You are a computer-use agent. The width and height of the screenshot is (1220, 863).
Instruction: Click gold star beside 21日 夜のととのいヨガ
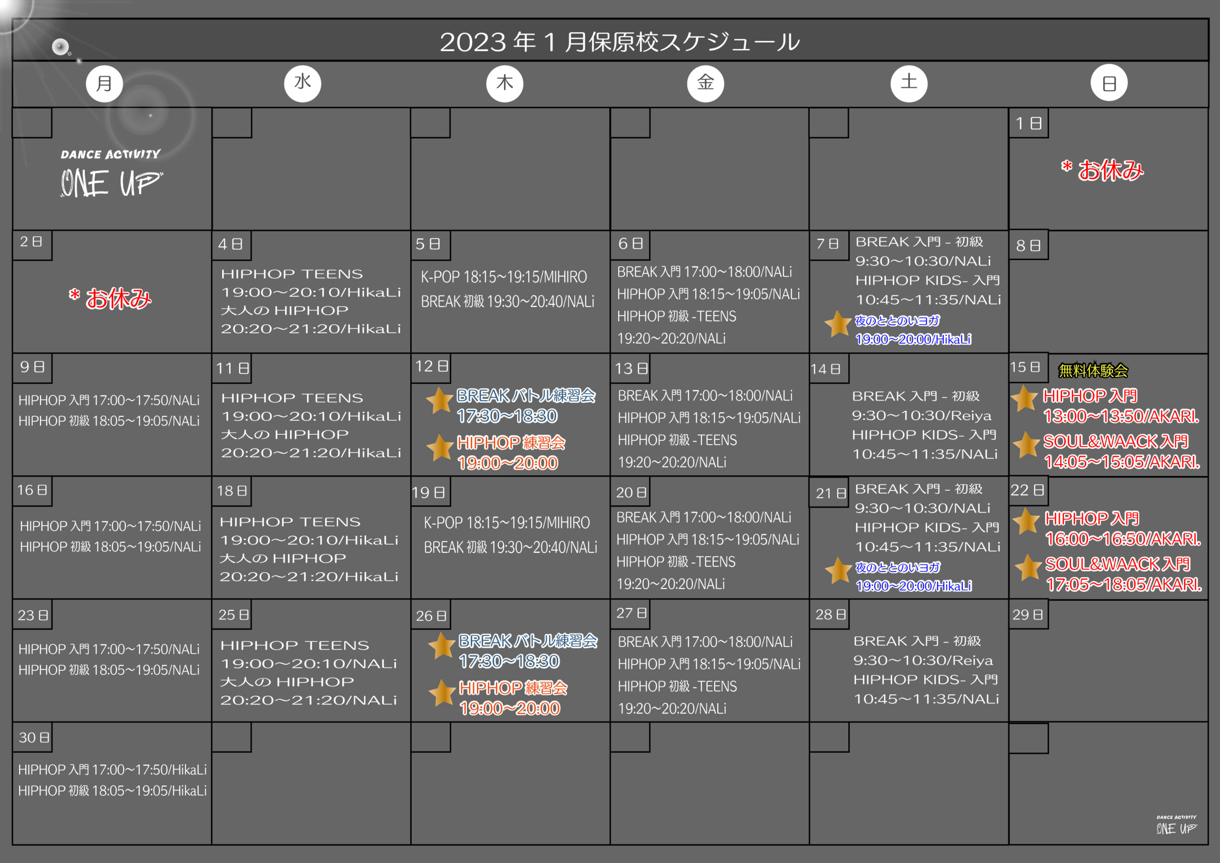[x=839, y=570]
